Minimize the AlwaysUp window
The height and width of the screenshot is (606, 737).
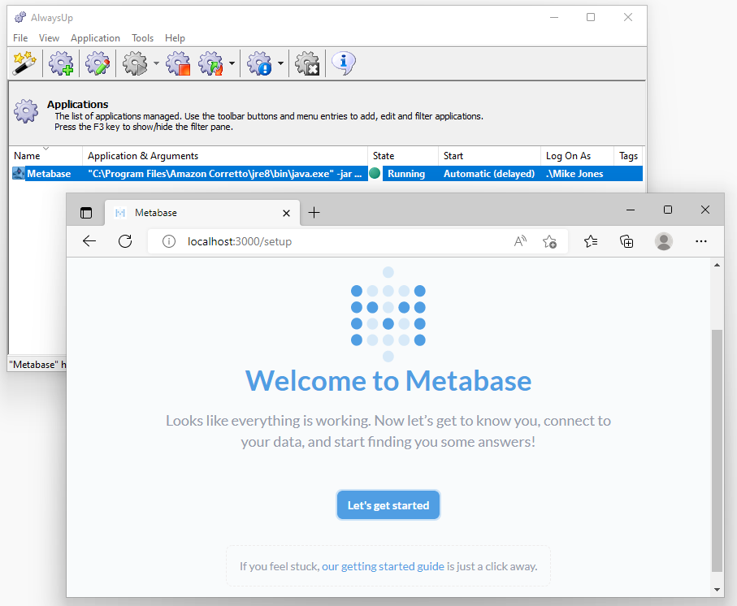[x=554, y=17]
